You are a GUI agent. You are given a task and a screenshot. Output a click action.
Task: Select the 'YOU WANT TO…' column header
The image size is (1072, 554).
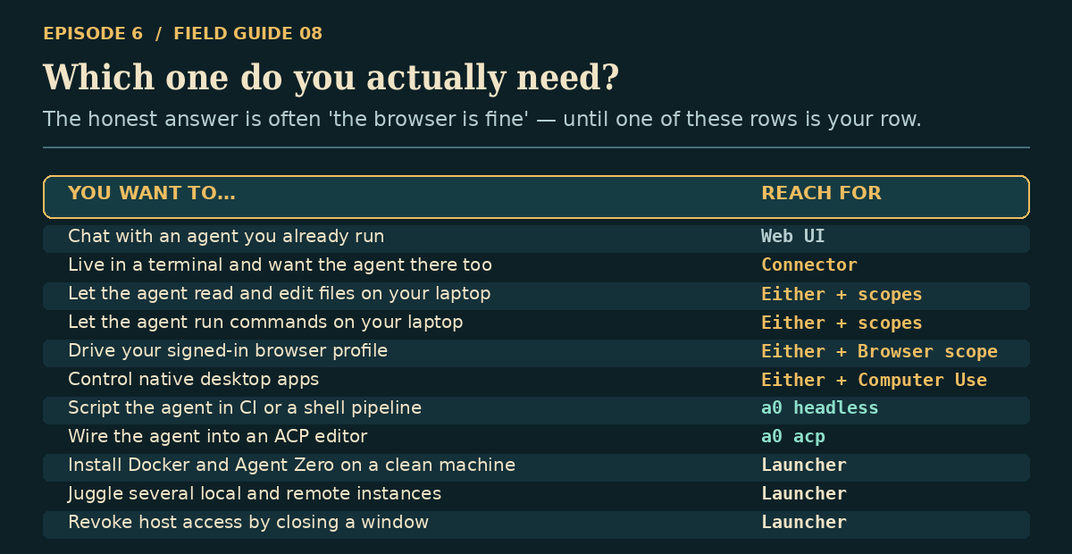[152, 193]
